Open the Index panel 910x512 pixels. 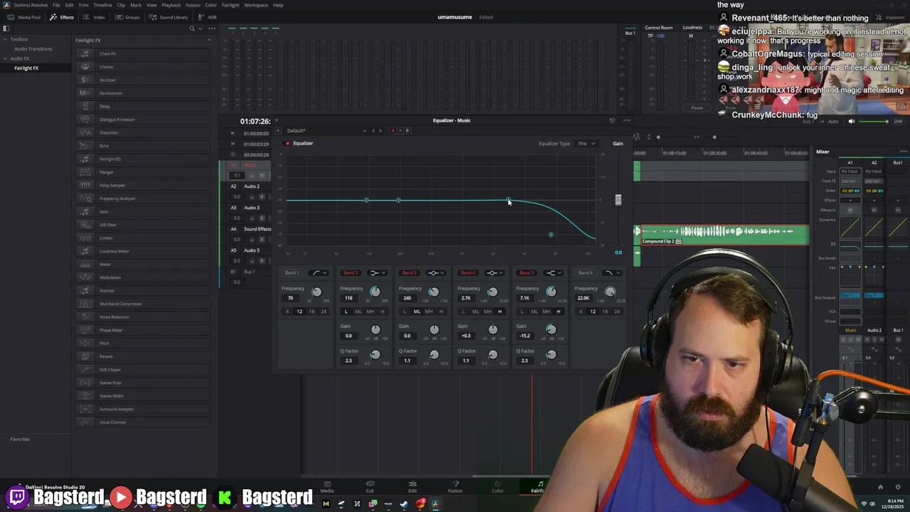coord(95,17)
